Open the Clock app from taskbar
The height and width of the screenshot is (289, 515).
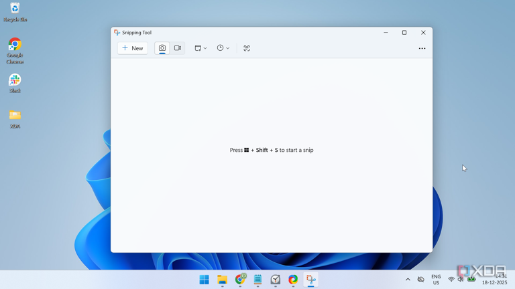(276, 280)
